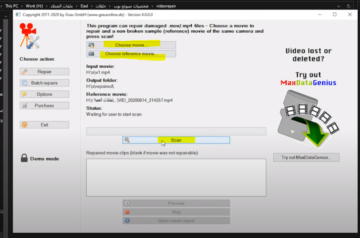Click the magnifier icon on Scan button
This screenshot has width=360, height=238.
tap(127, 140)
